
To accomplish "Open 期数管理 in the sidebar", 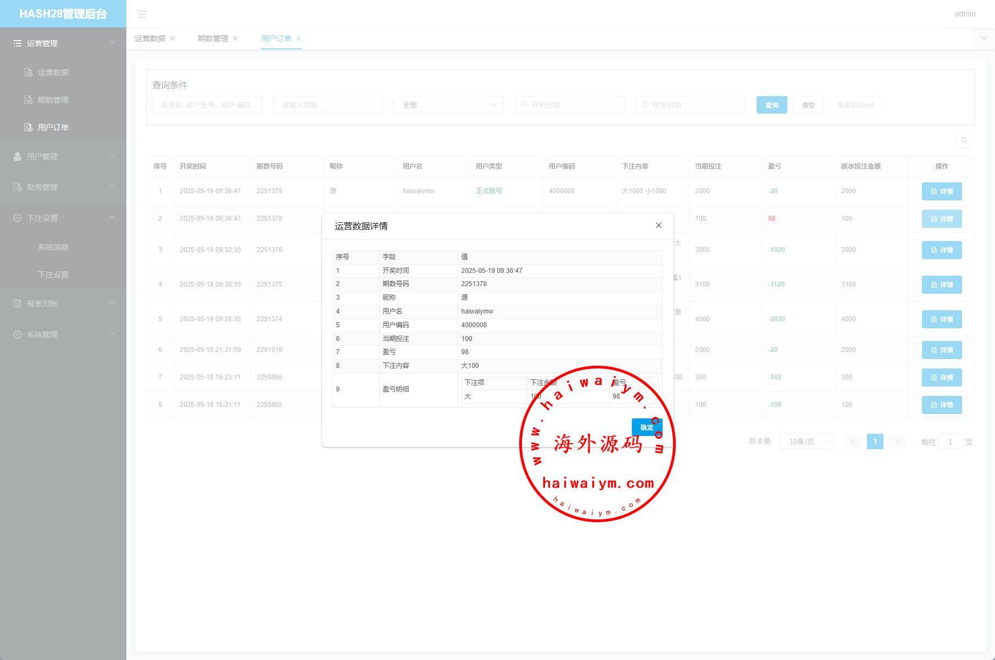I will coord(53,100).
